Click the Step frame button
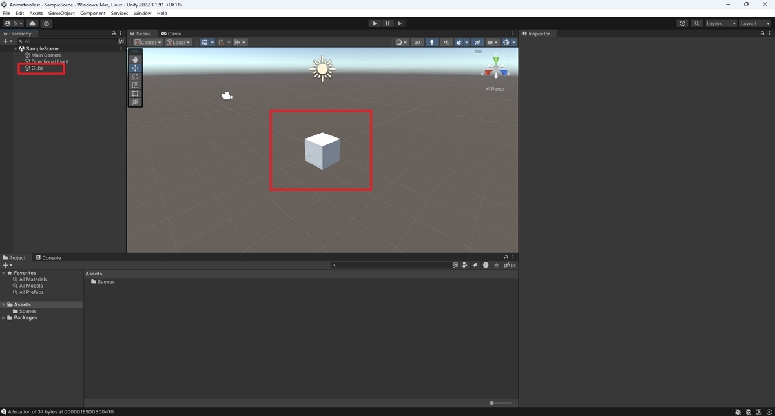Image resolution: width=775 pixels, height=416 pixels. point(400,23)
